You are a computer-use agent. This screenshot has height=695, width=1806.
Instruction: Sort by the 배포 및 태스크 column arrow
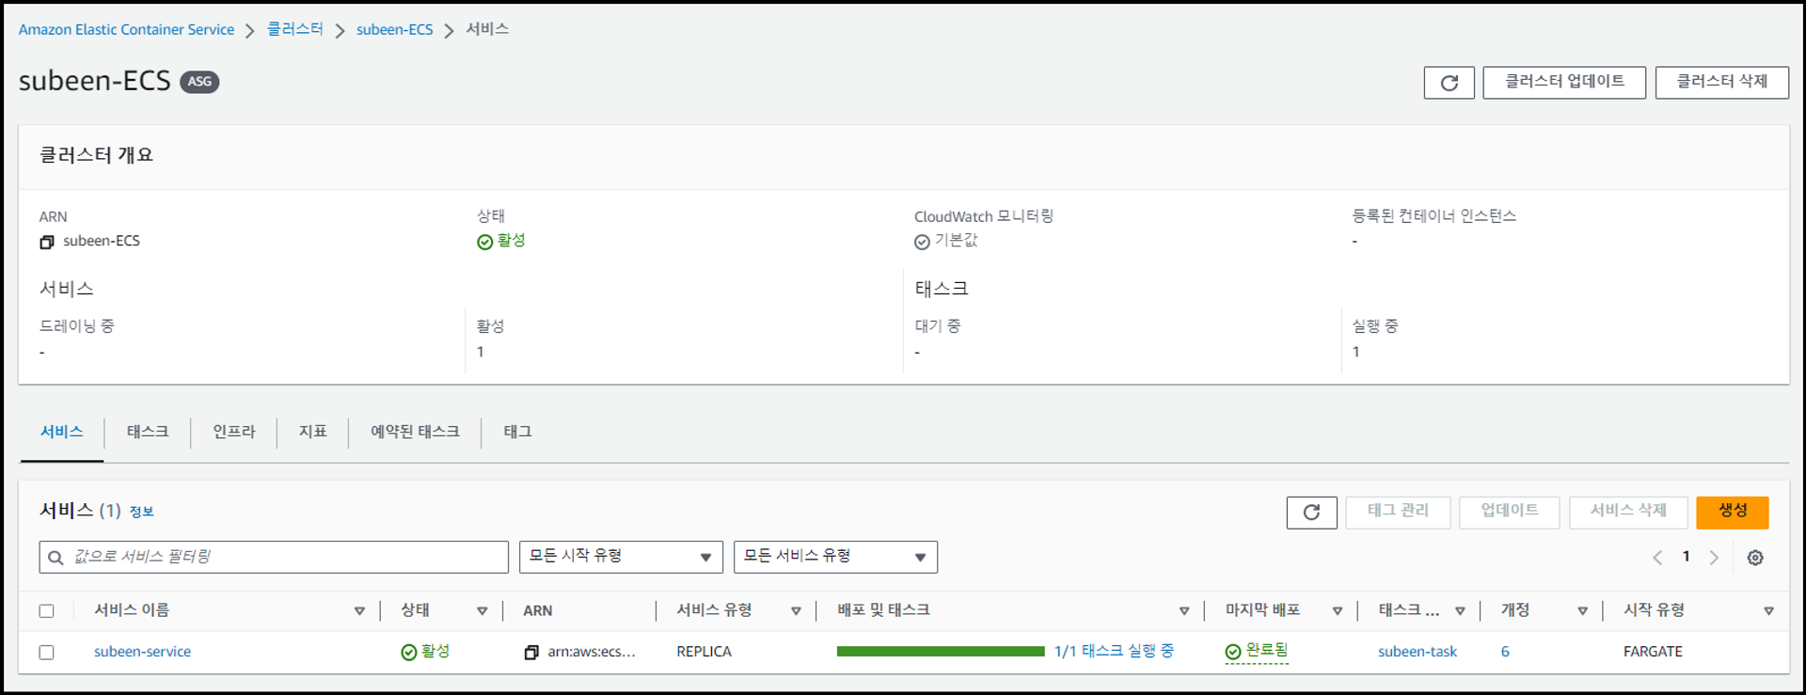coord(1183,611)
